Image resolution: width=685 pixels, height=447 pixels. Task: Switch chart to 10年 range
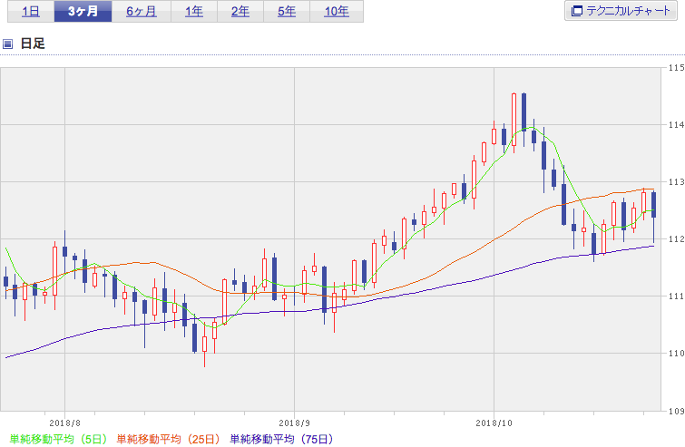(337, 11)
